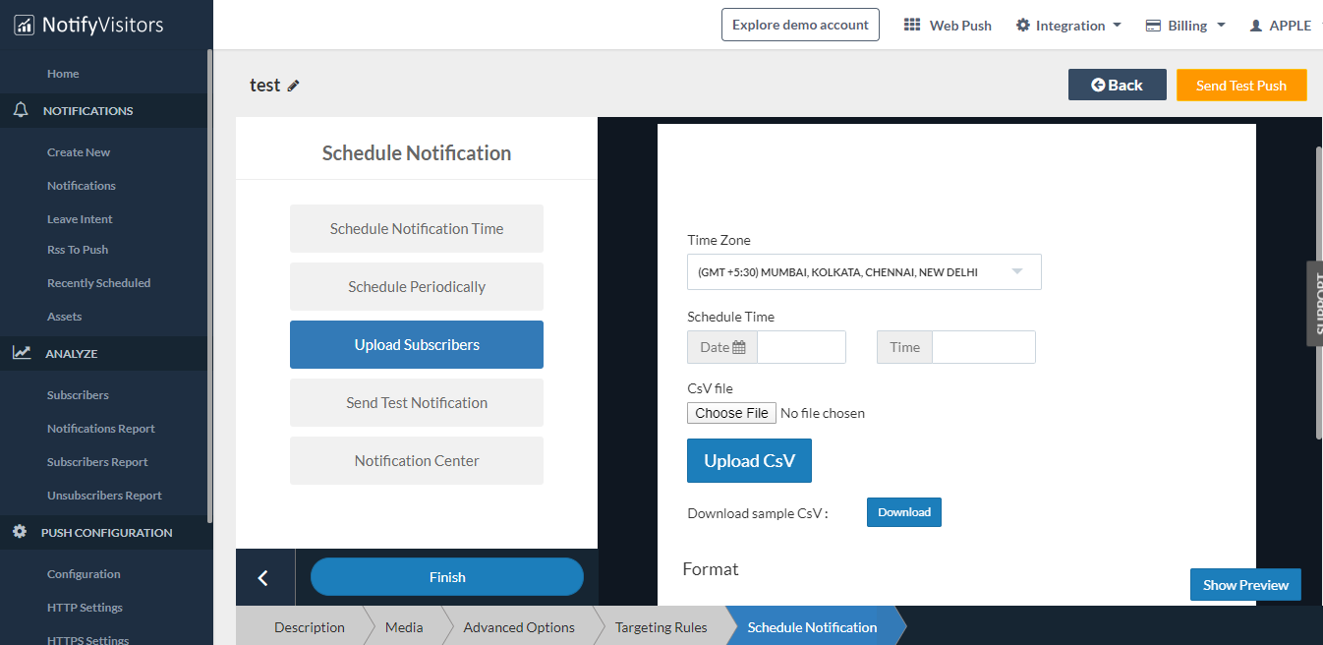The image size is (1323, 645).
Task: Click the left chevron beside Finish
Action: 263,577
